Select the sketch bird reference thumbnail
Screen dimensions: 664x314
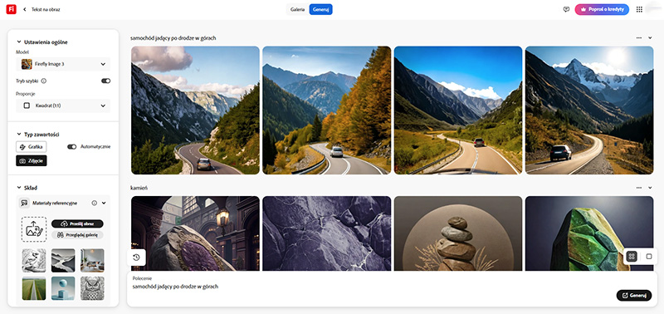(34, 260)
